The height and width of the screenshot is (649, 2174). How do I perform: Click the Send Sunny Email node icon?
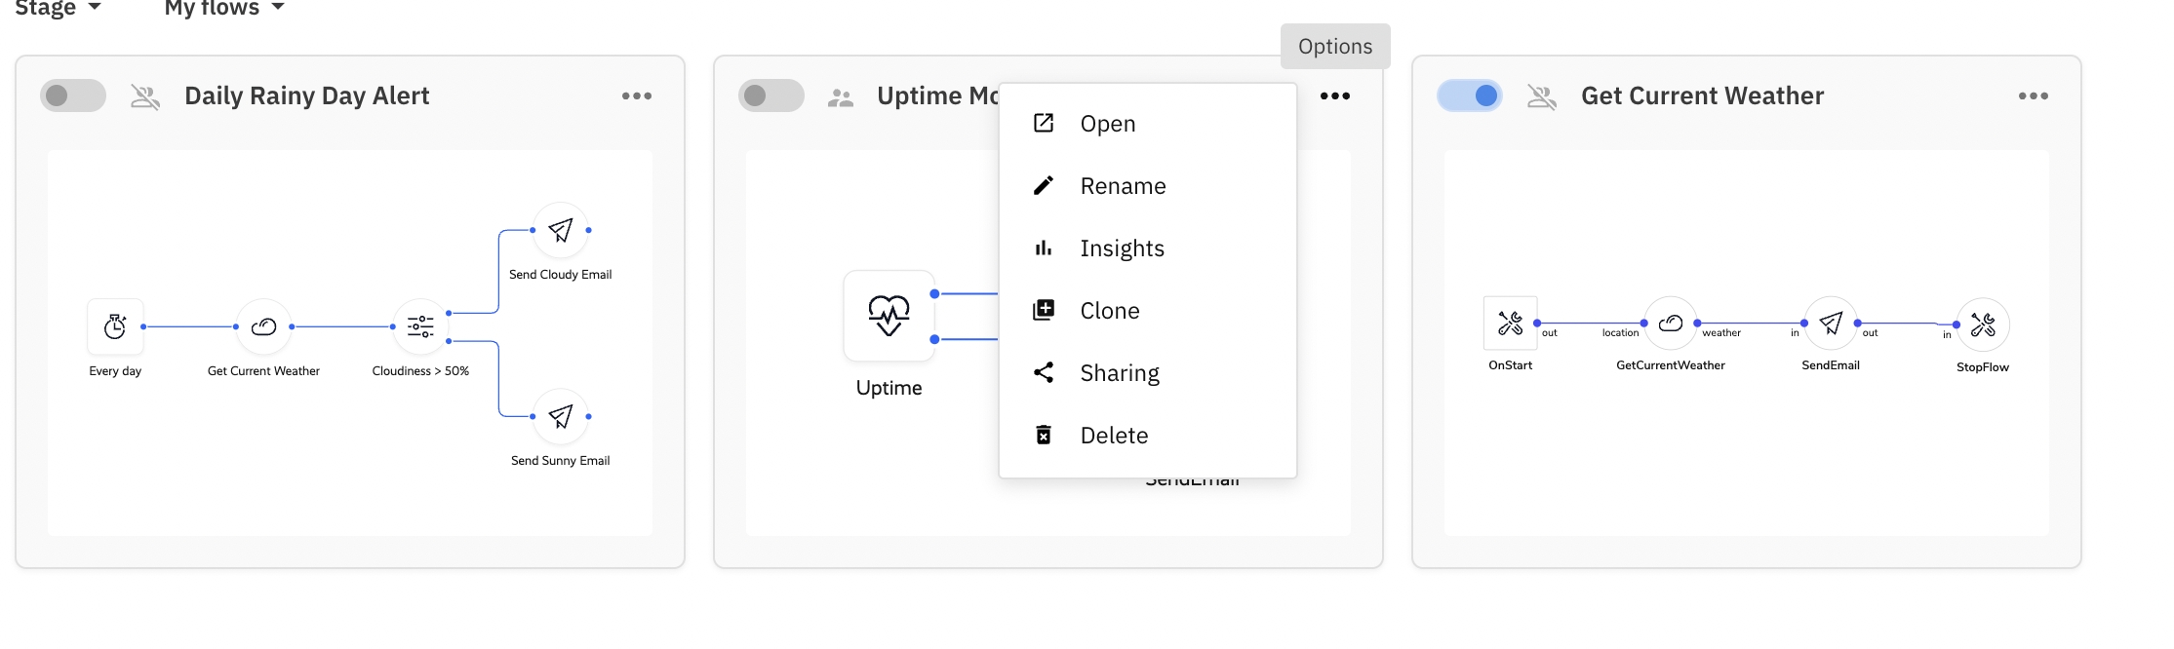tap(561, 416)
